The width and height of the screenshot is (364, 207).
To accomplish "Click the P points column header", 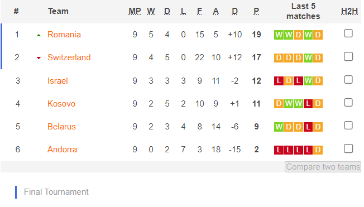I will [x=256, y=11].
